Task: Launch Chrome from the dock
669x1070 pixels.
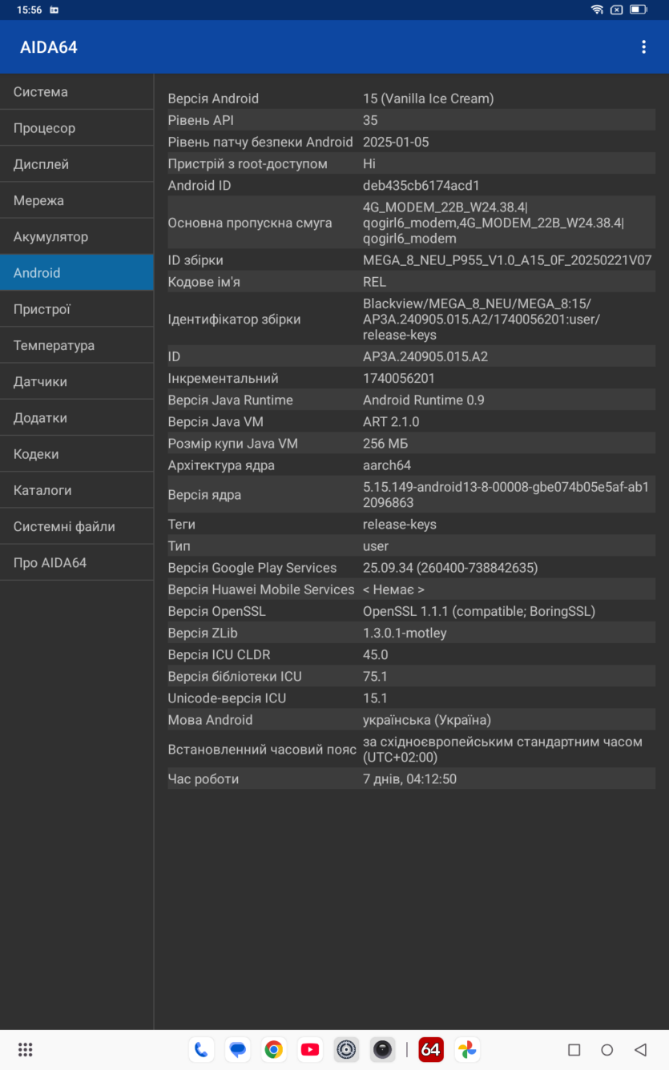Action: (274, 1049)
